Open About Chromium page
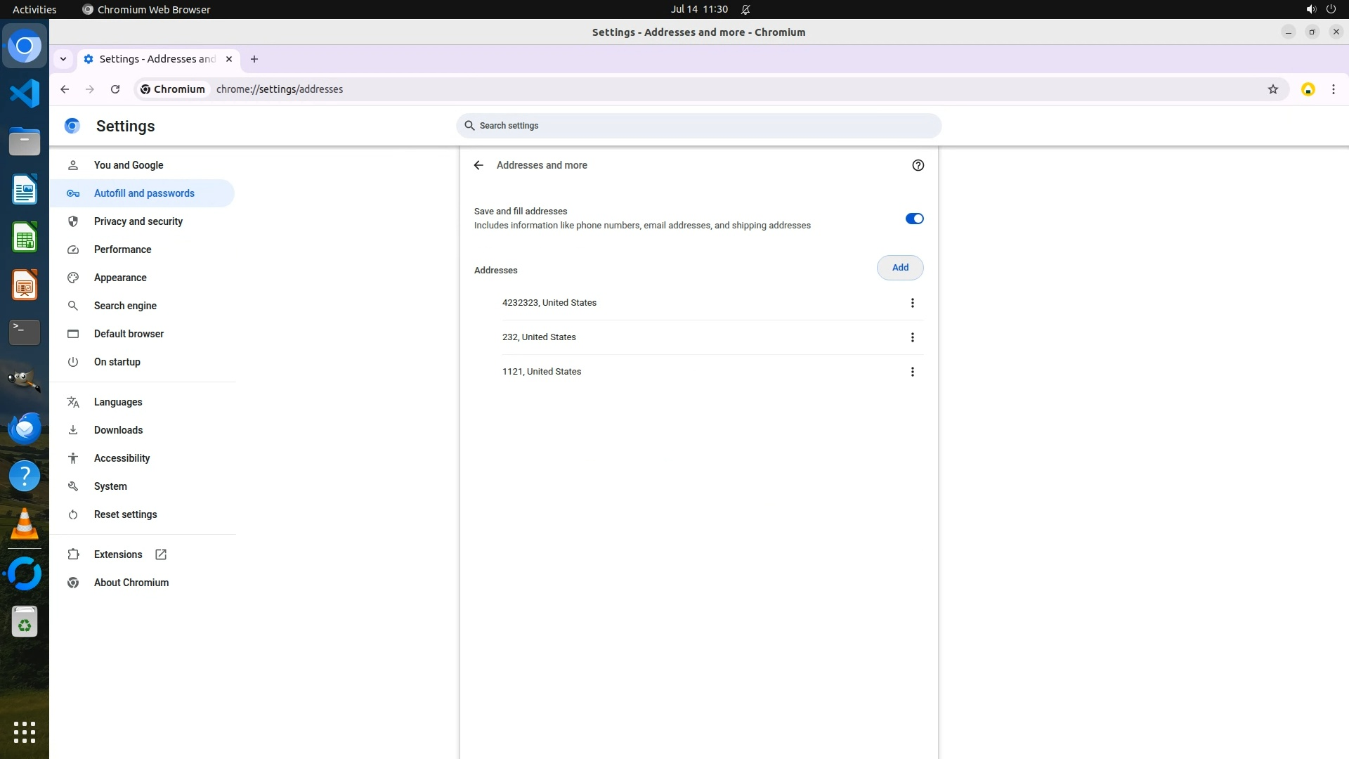This screenshot has width=1349, height=759. (131, 583)
